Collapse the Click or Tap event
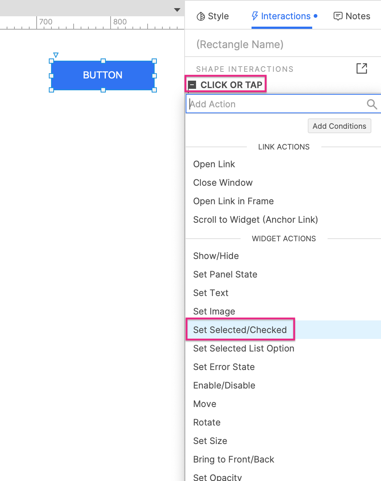Viewport: 381px width, 481px height. (x=192, y=85)
